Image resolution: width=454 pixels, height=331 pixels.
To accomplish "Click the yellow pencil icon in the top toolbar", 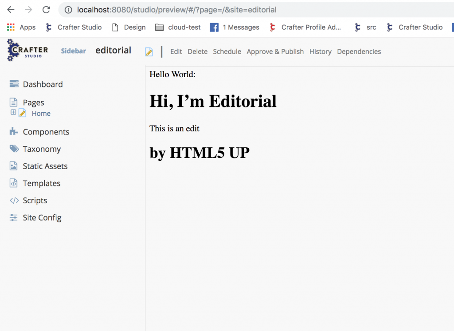I will click(149, 51).
